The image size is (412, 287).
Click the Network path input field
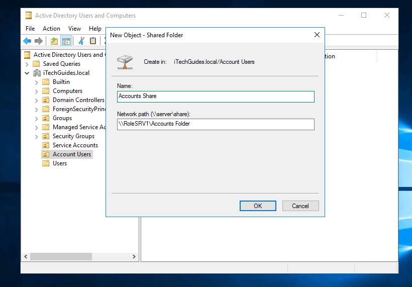(x=216, y=124)
